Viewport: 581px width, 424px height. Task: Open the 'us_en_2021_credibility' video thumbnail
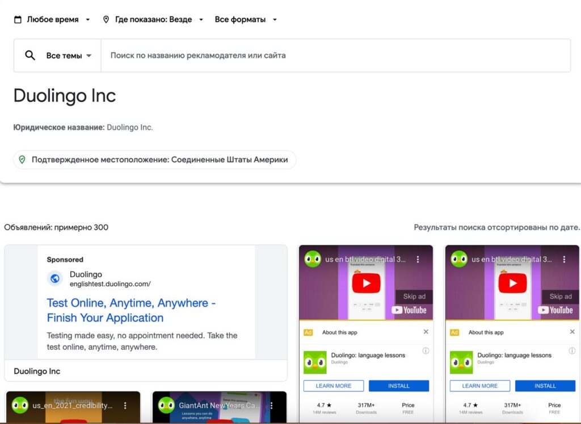click(73, 408)
